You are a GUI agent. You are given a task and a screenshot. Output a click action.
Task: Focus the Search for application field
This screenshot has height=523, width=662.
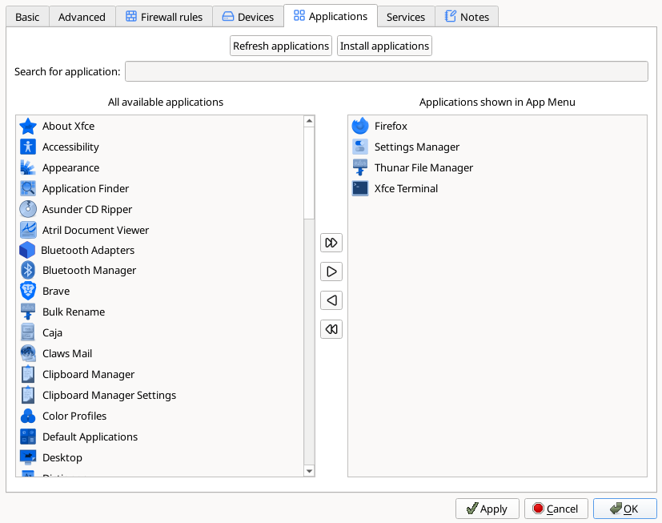(387, 71)
